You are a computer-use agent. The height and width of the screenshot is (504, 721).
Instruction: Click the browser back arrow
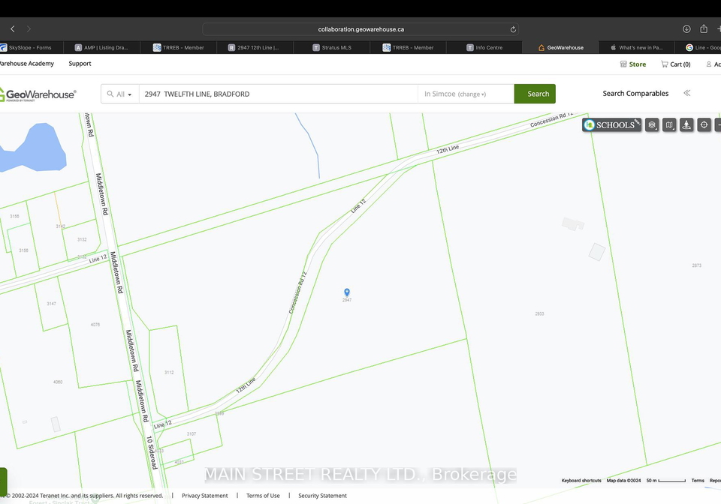point(13,29)
